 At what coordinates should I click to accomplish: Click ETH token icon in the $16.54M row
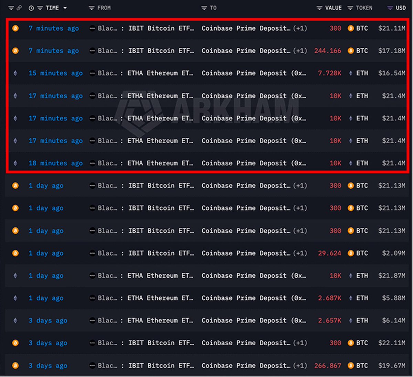[x=351, y=73]
